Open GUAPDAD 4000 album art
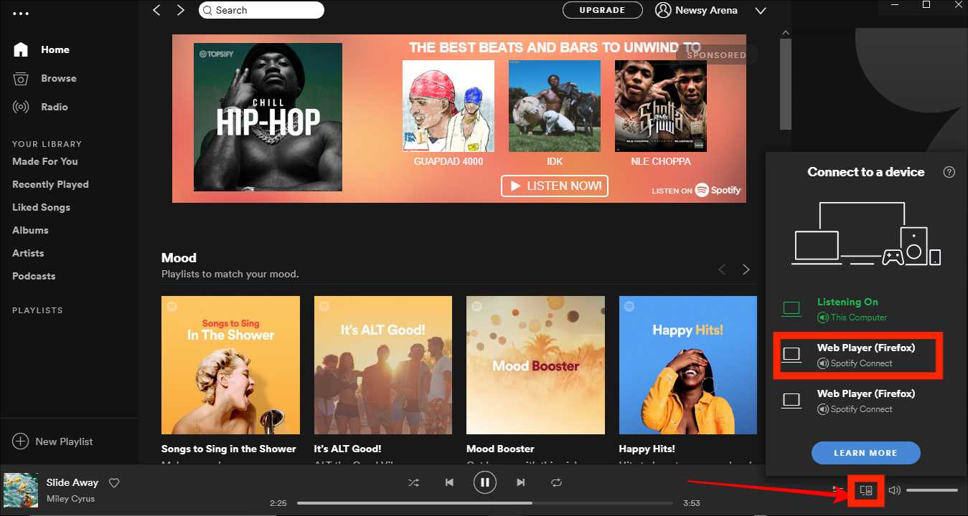This screenshot has width=968, height=516. point(448,106)
